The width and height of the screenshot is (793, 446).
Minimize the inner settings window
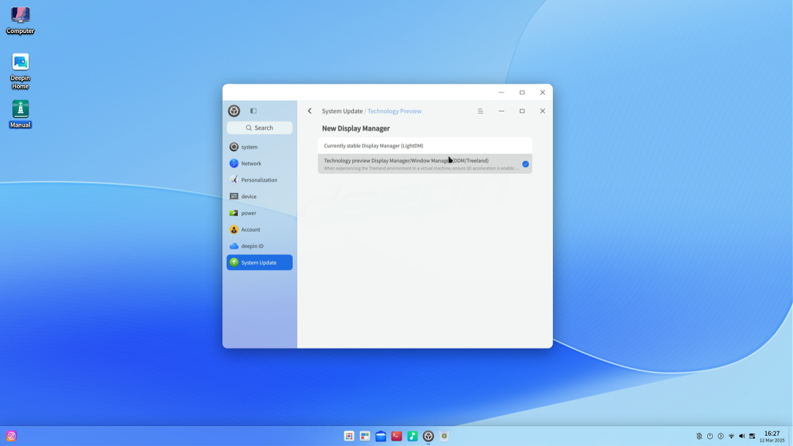point(501,111)
